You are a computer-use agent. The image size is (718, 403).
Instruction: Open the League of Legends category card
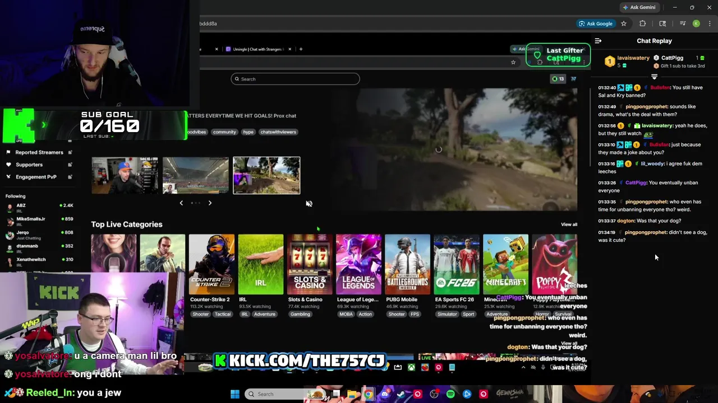pos(358,265)
